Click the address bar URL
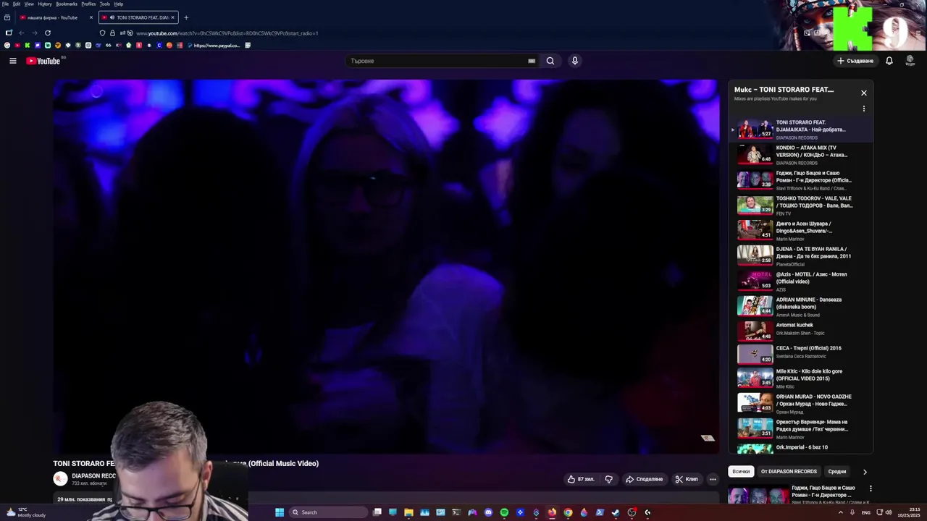This screenshot has height=521, width=927. click(227, 33)
